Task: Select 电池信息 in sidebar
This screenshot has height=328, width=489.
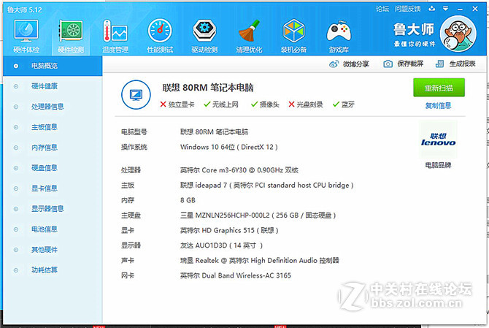Action: pyautogui.click(x=53, y=229)
